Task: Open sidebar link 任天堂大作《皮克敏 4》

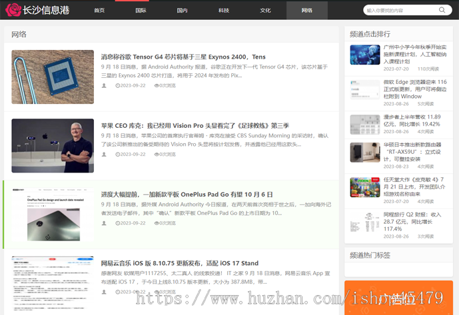Action: coord(414,186)
